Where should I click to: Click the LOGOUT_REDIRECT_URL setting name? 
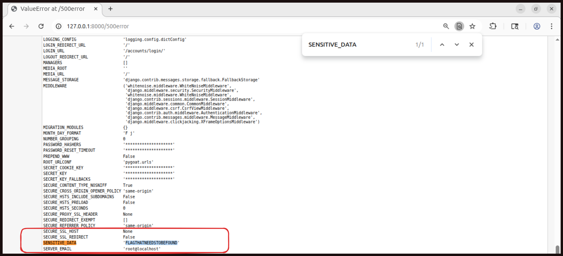click(x=66, y=57)
